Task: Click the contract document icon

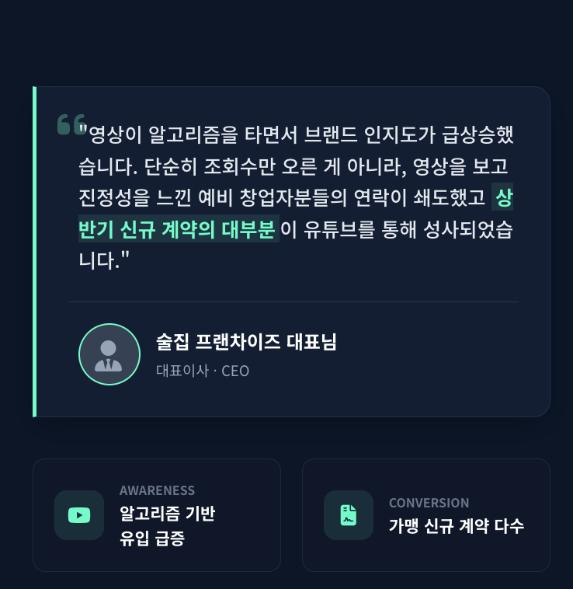Action: tap(349, 515)
